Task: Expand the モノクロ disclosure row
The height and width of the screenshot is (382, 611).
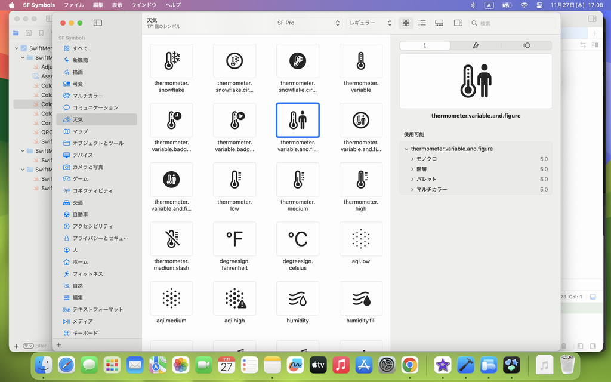Action: (412, 159)
